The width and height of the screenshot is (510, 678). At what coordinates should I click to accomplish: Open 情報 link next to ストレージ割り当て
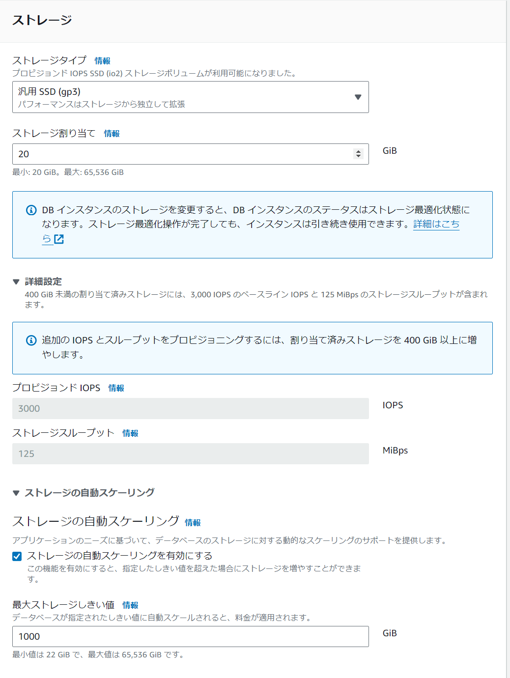coord(112,134)
